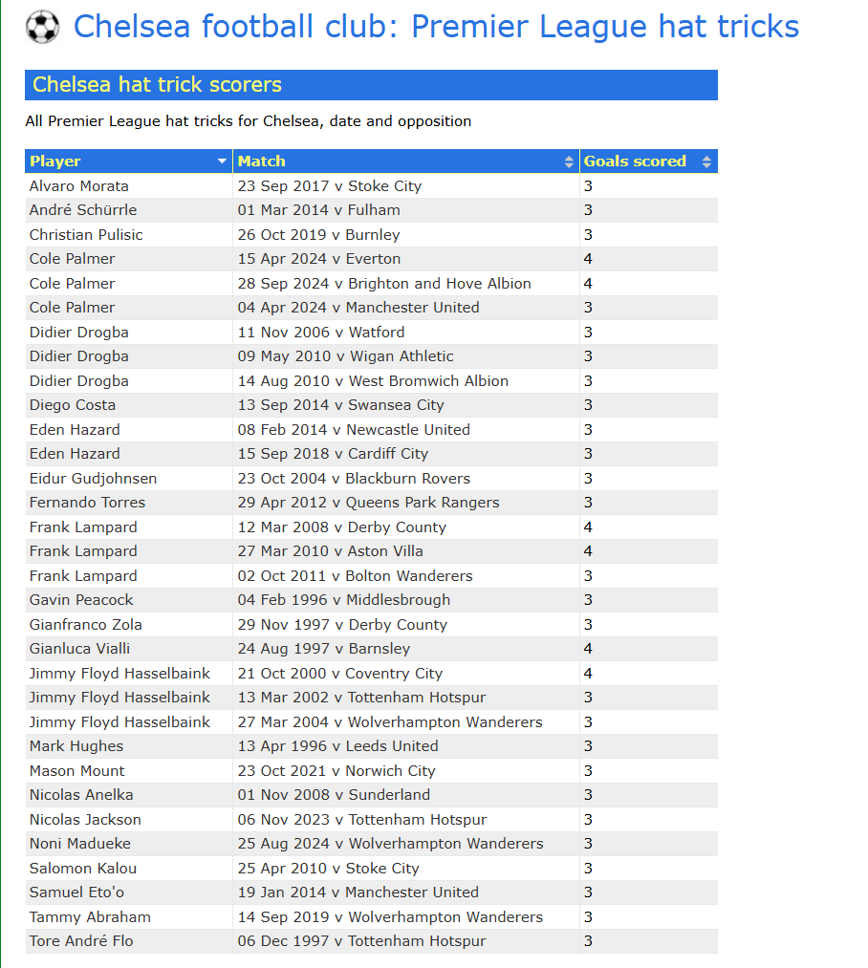Select the Mark Hughes cell
This screenshot has width=868, height=968.
pyautogui.click(x=128, y=746)
